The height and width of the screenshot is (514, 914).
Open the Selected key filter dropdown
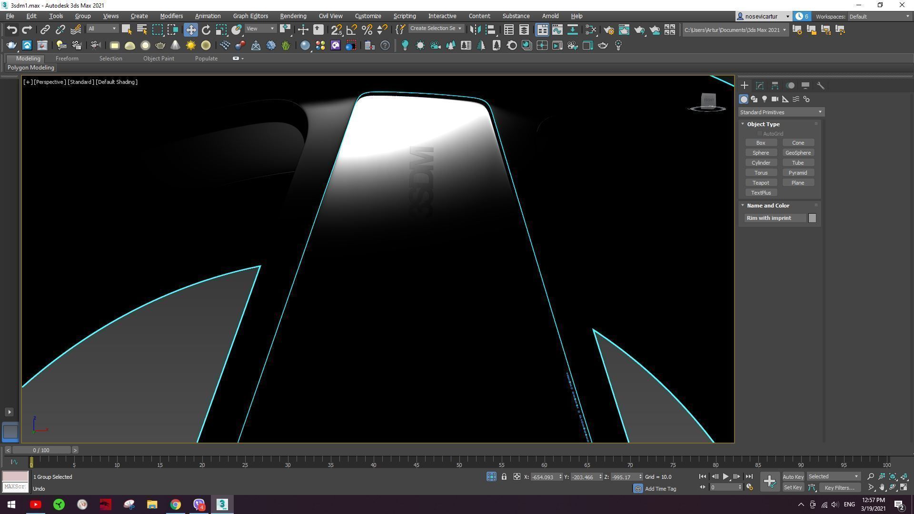pos(834,476)
